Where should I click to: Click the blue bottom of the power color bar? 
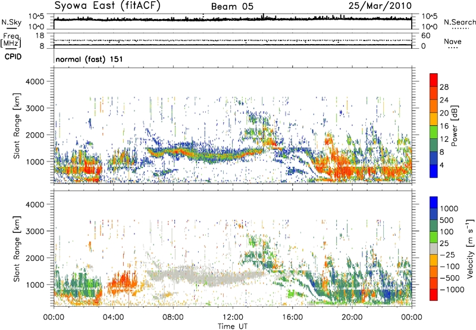coord(434,172)
